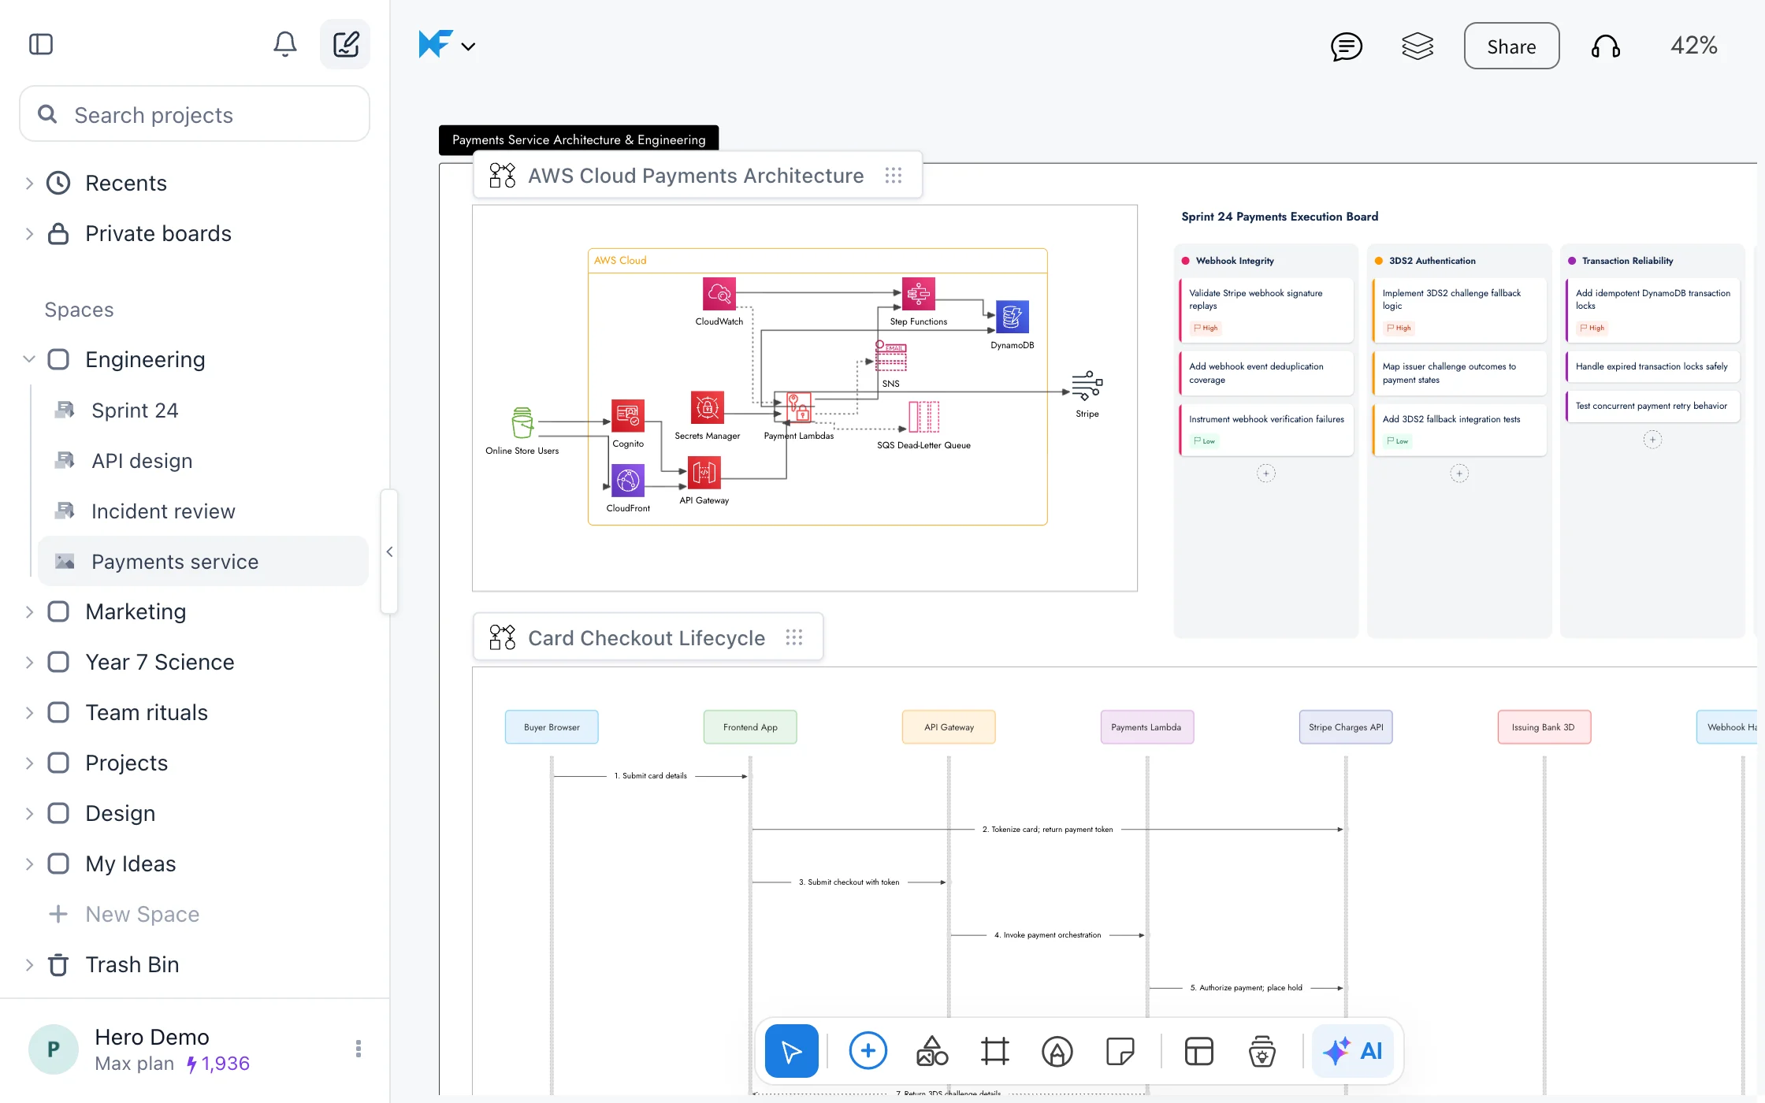Click the Stripe Charges API participant box
The image size is (1765, 1103).
(1346, 727)
